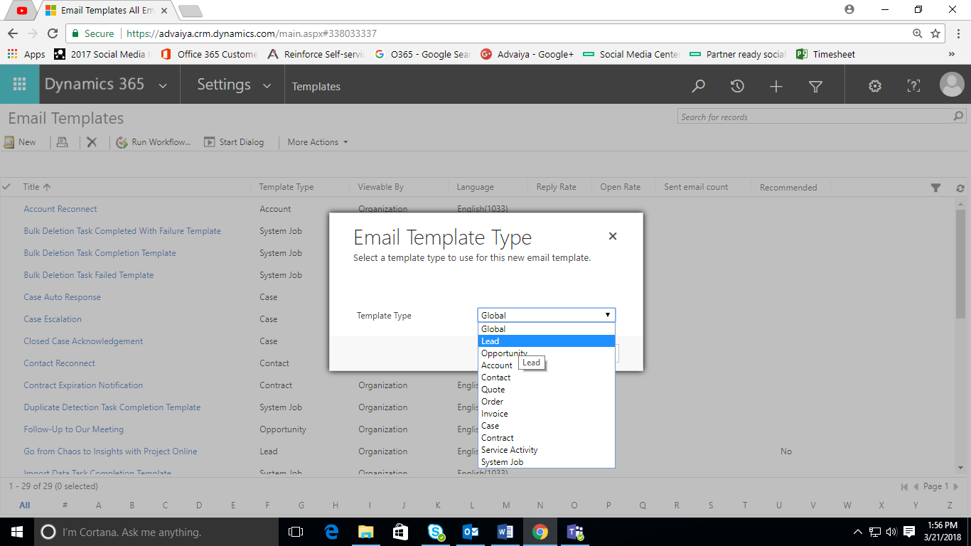Image resolution: width=971 pixels, height=546 pixels.
Task: Open recently viewed items history icon
Action: pyautogui.click(x=737, y=86)
